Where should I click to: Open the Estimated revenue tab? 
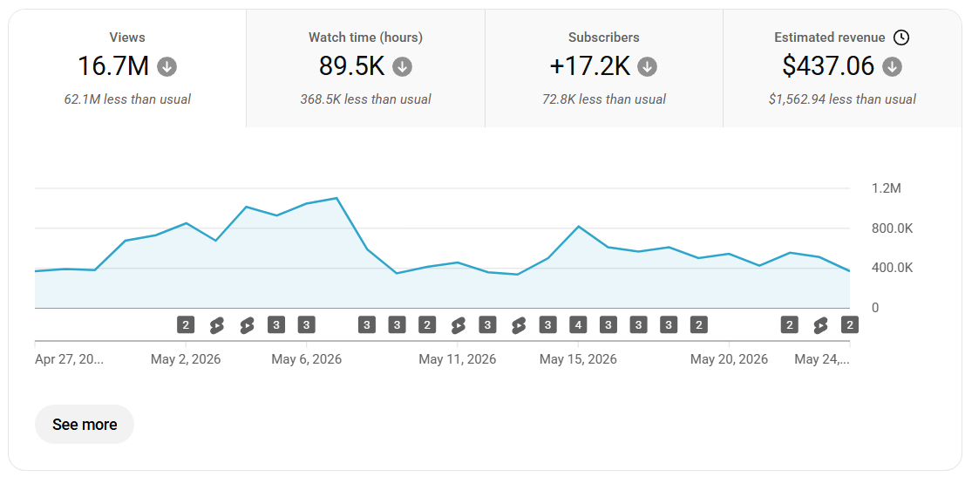click(x=842, y=68)
